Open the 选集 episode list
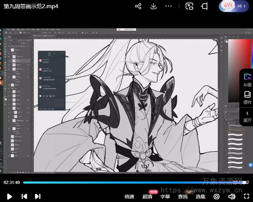The image size is (253, 202). 200,197
